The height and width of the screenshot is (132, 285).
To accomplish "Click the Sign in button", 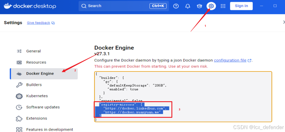I will pos(241,6).
